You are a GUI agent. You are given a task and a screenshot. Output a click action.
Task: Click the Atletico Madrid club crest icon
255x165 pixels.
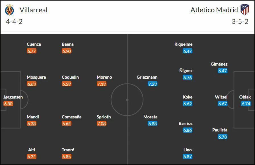click(245, 10)
